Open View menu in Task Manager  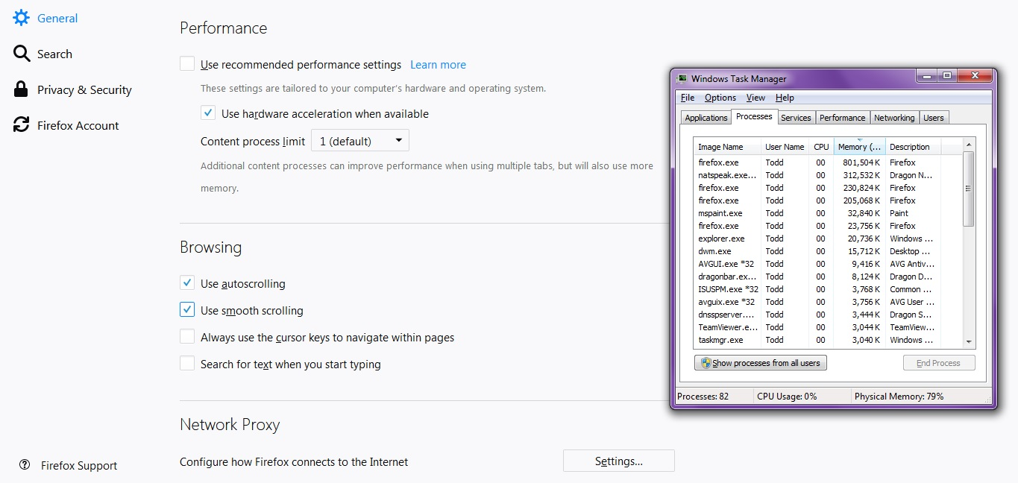[x=755, y=98]
